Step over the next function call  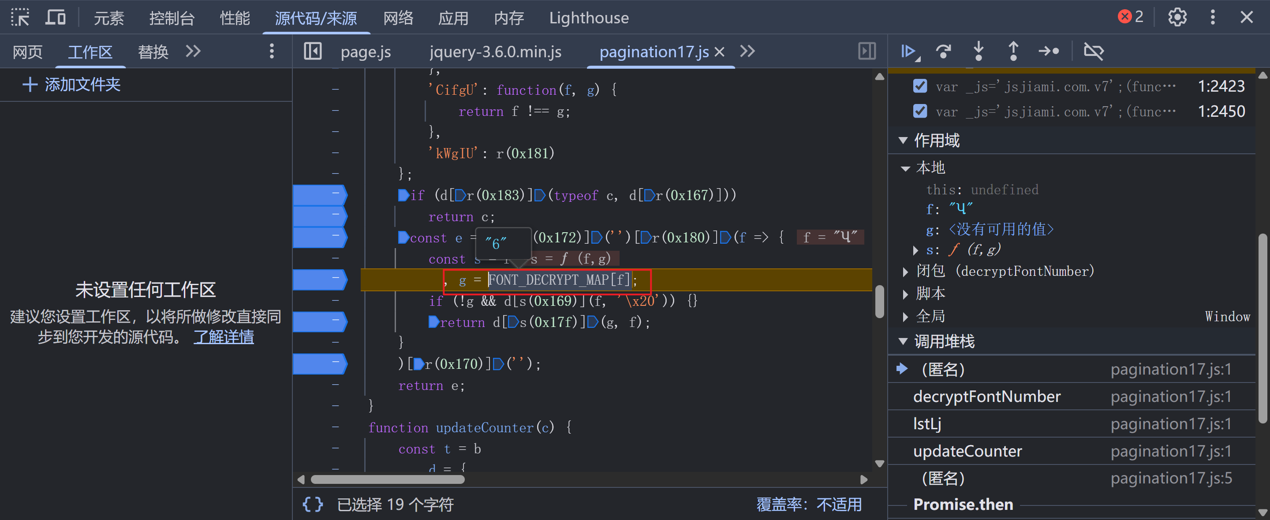point(943,51)
